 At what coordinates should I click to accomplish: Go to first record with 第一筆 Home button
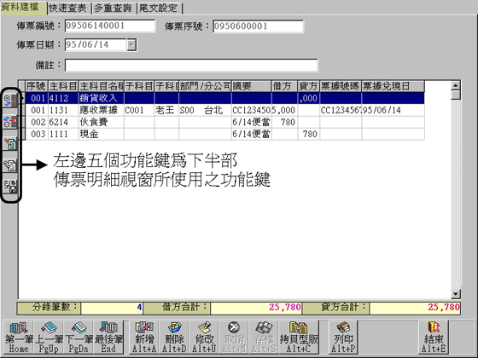tap(18, 337)
